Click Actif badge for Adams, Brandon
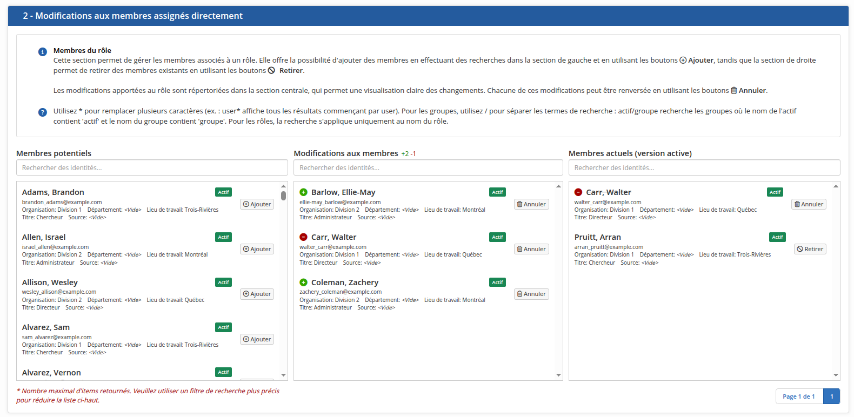The width and height of the screenshot is (854, 417). [x=223, y=192]
